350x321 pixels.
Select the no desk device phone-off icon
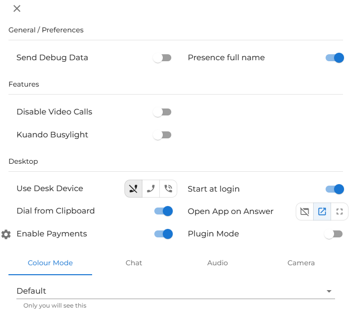pyautogui.click(x=133, y=189)
